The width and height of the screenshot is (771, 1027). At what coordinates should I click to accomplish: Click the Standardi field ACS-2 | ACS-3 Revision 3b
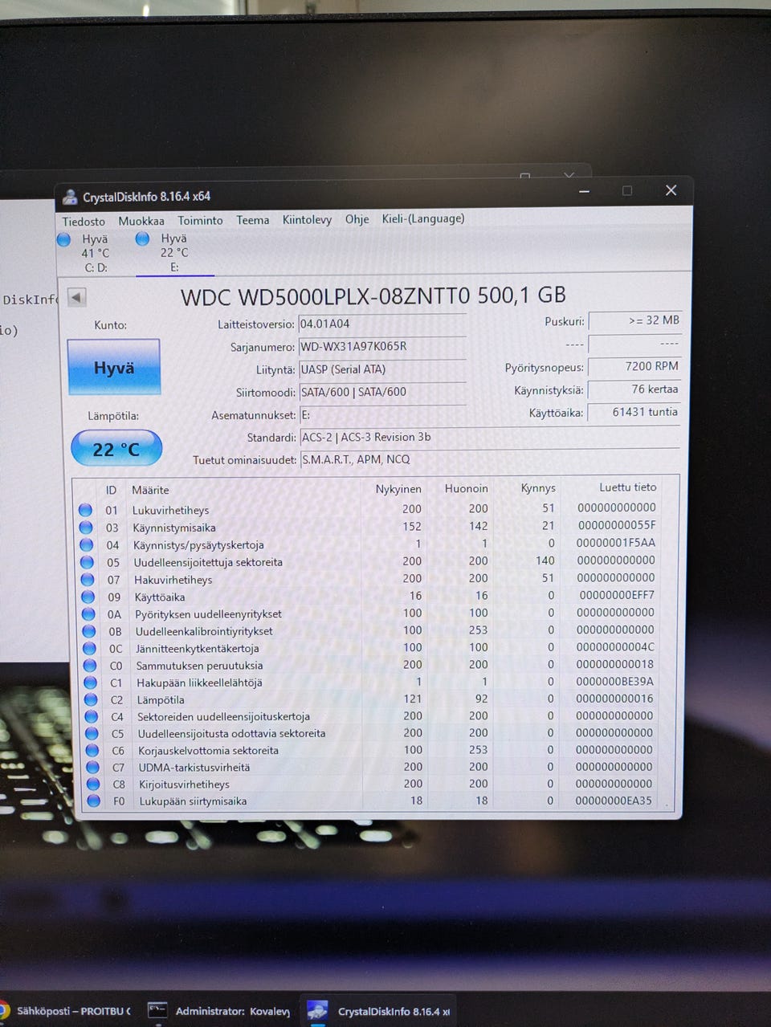pos(489,437)
